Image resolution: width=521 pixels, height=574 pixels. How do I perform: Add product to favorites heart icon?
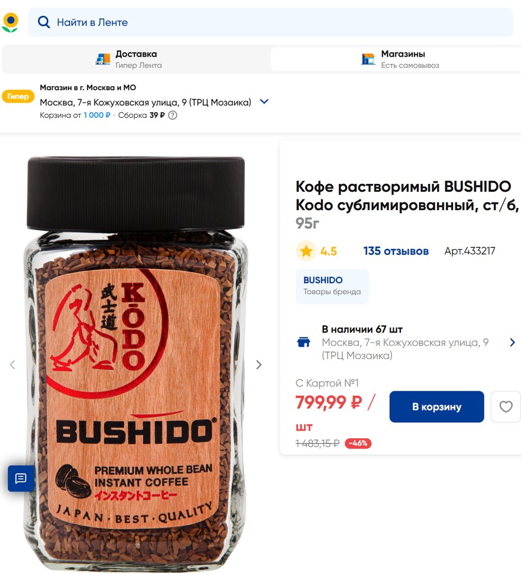coord(506,406)
